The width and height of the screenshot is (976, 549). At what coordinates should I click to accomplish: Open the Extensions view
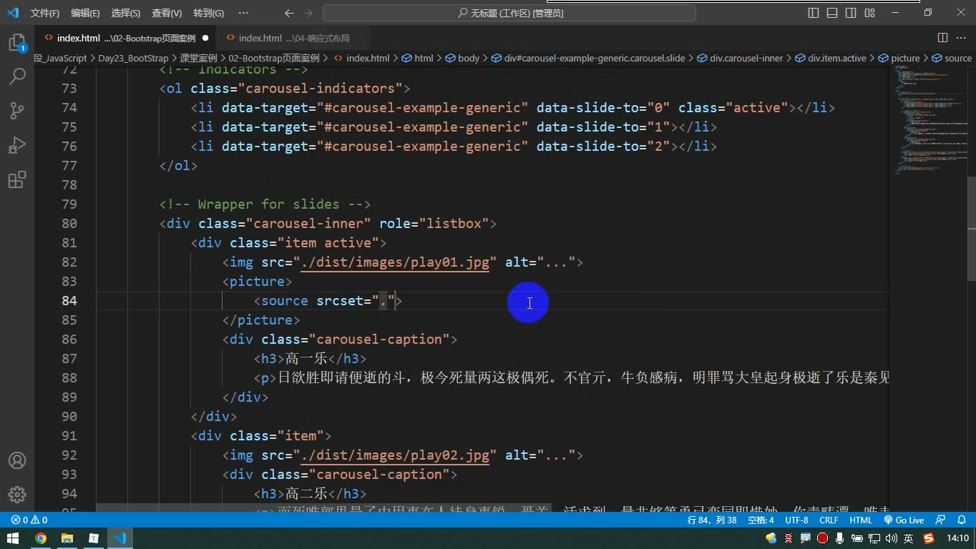(17, 179)
